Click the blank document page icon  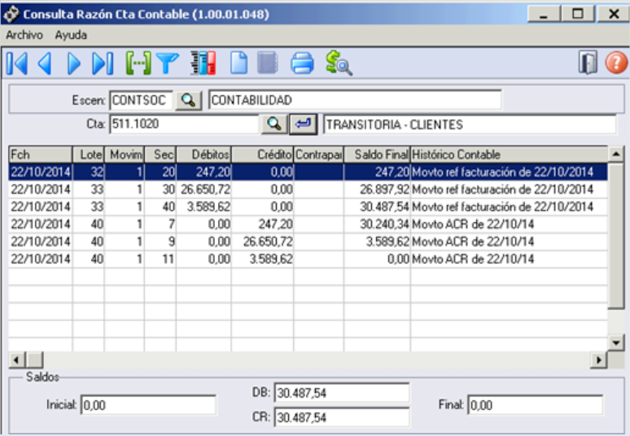238,63
